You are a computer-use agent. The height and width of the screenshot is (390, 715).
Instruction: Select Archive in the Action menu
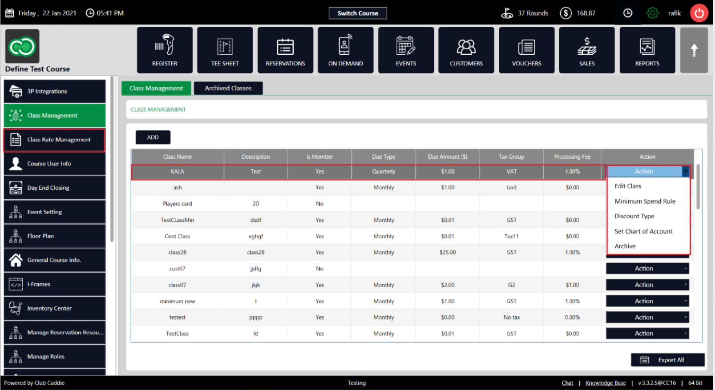coord(625,246)
